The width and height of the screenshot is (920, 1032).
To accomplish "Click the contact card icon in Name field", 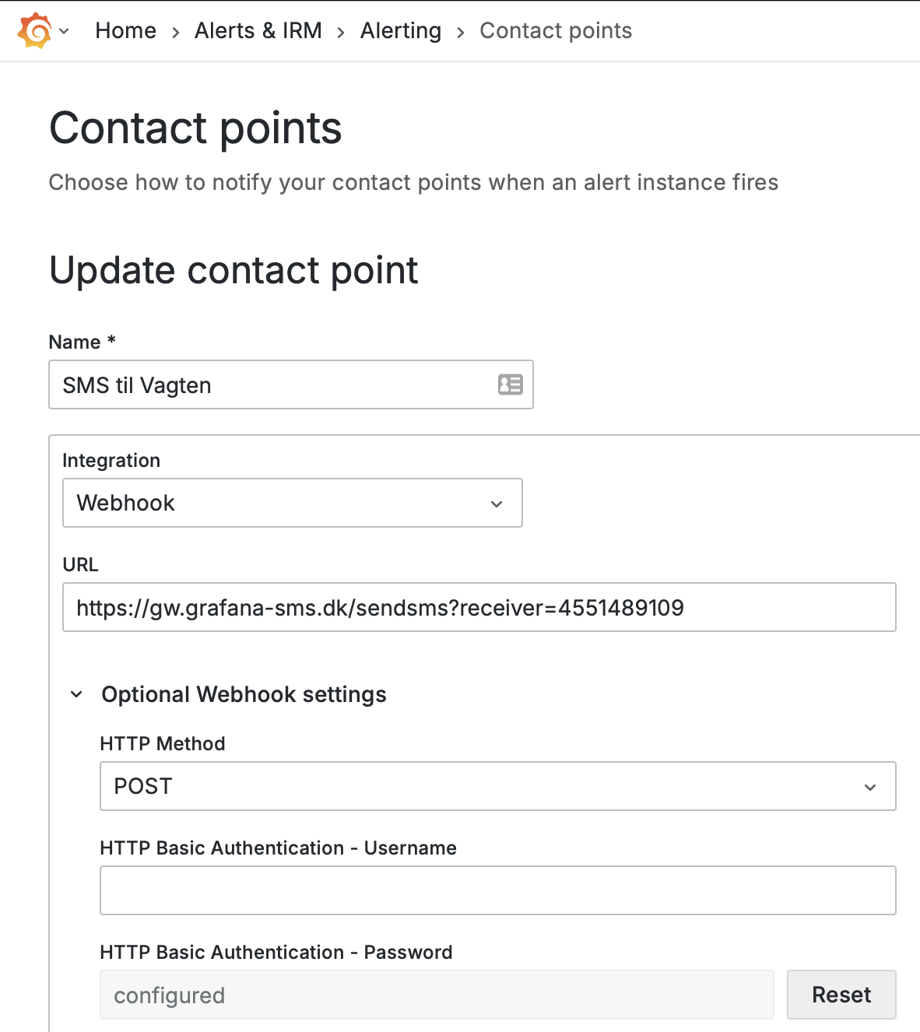I will 510,384.
